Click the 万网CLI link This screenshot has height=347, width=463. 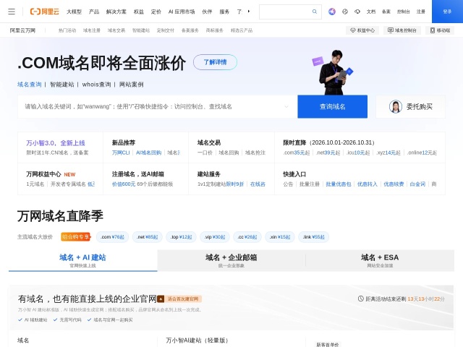point(121,153)
